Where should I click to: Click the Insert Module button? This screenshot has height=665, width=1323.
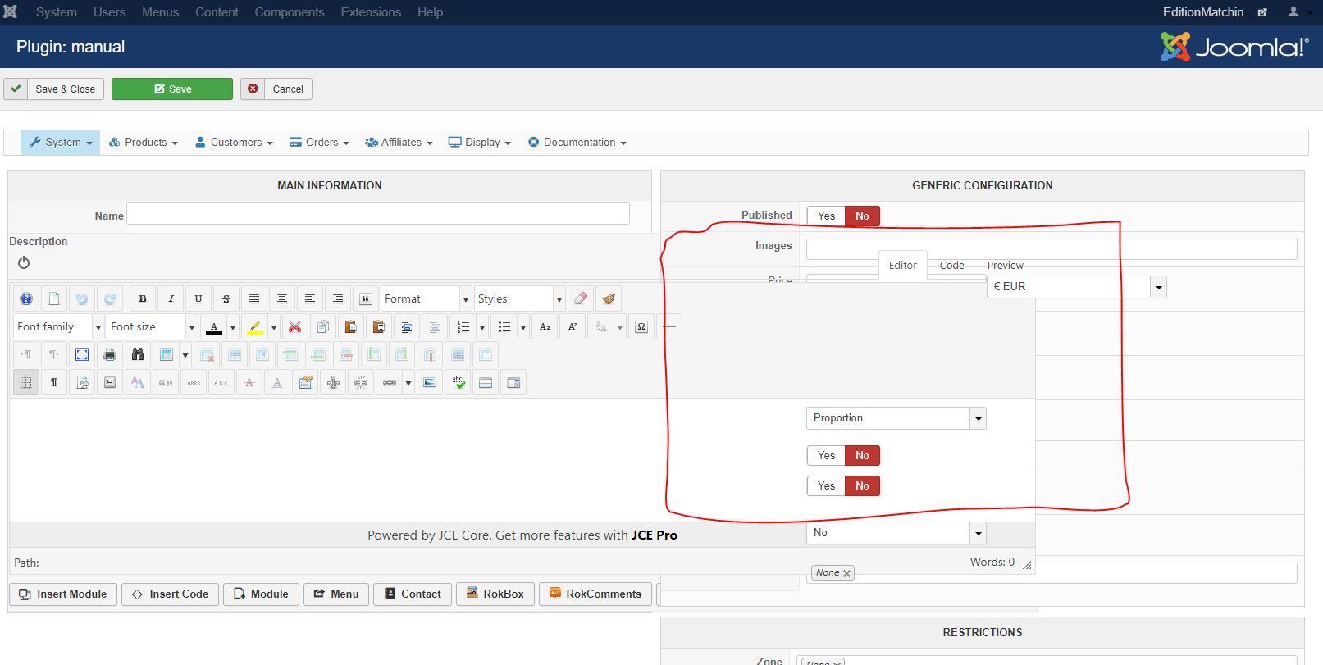tap(63, 594)
